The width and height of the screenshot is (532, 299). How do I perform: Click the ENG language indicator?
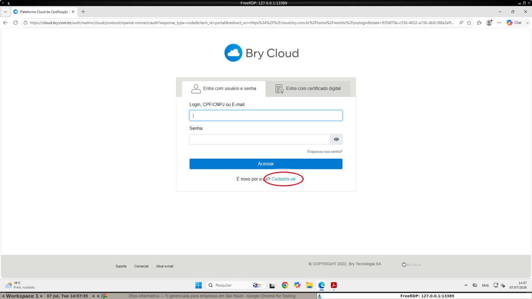486,285
